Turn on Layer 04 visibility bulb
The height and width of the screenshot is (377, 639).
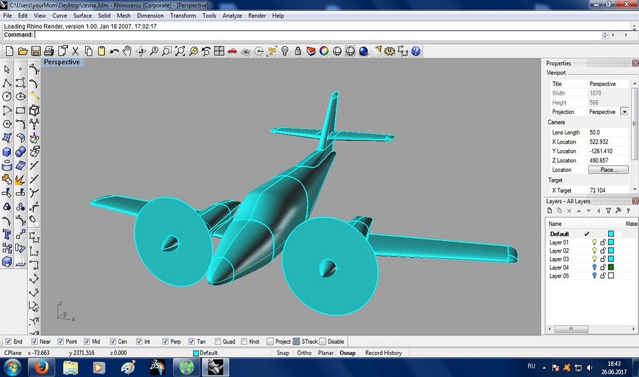click(595, 267)
